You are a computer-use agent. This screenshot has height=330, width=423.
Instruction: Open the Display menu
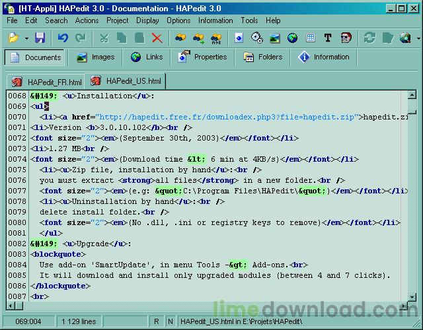click(147, 20)
